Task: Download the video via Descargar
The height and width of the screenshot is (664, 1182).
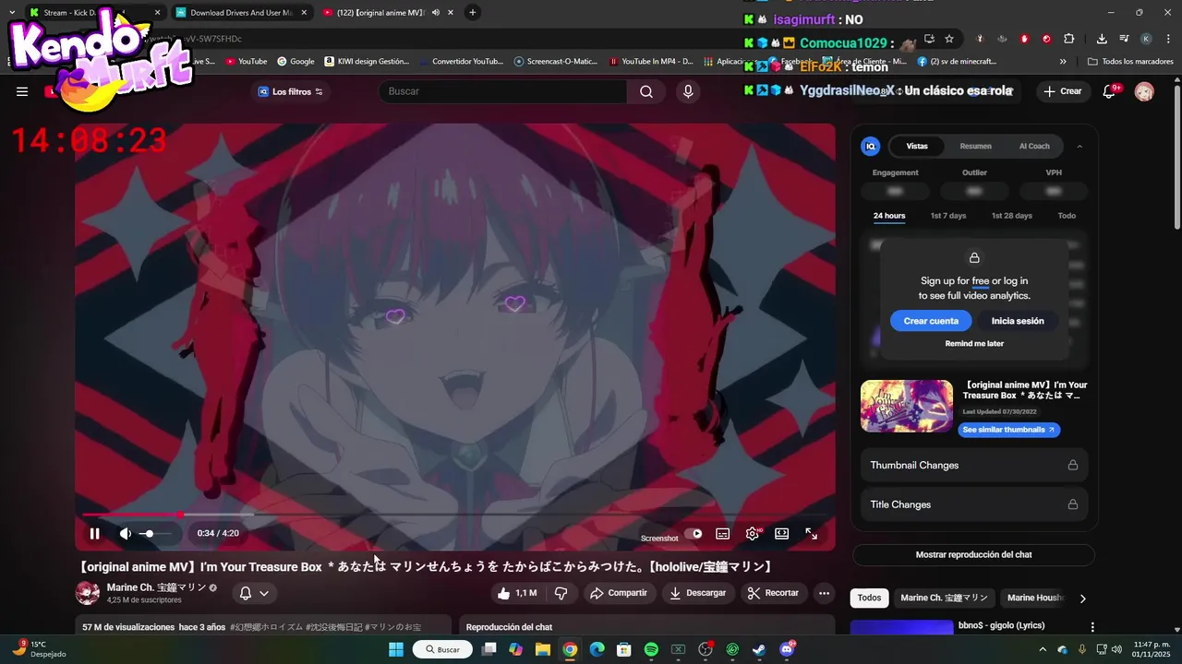Action: 698,593
